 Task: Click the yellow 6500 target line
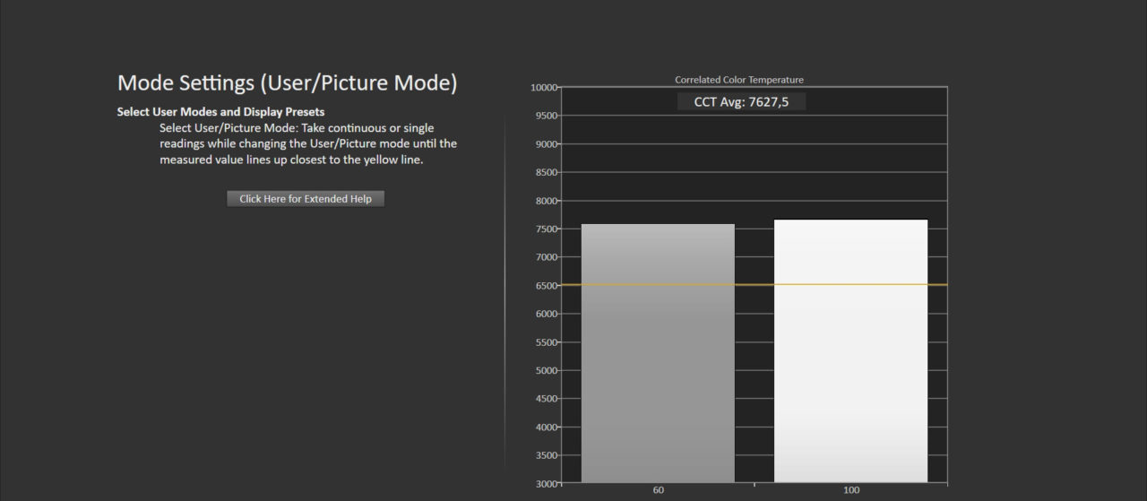(754, 285)
